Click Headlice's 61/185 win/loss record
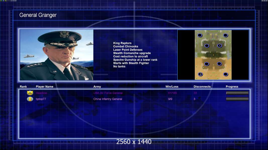The image size is (268, 150). tap(172, 93)
